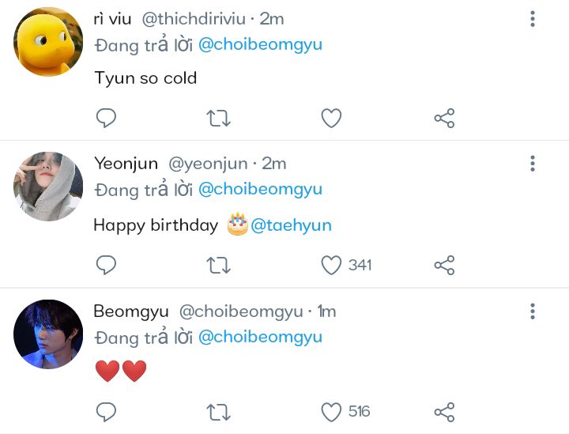569x434 pixels.
Task: Open more options for Beomgyu's tweet
Action: pyautogui.click(x=533, y=311)
